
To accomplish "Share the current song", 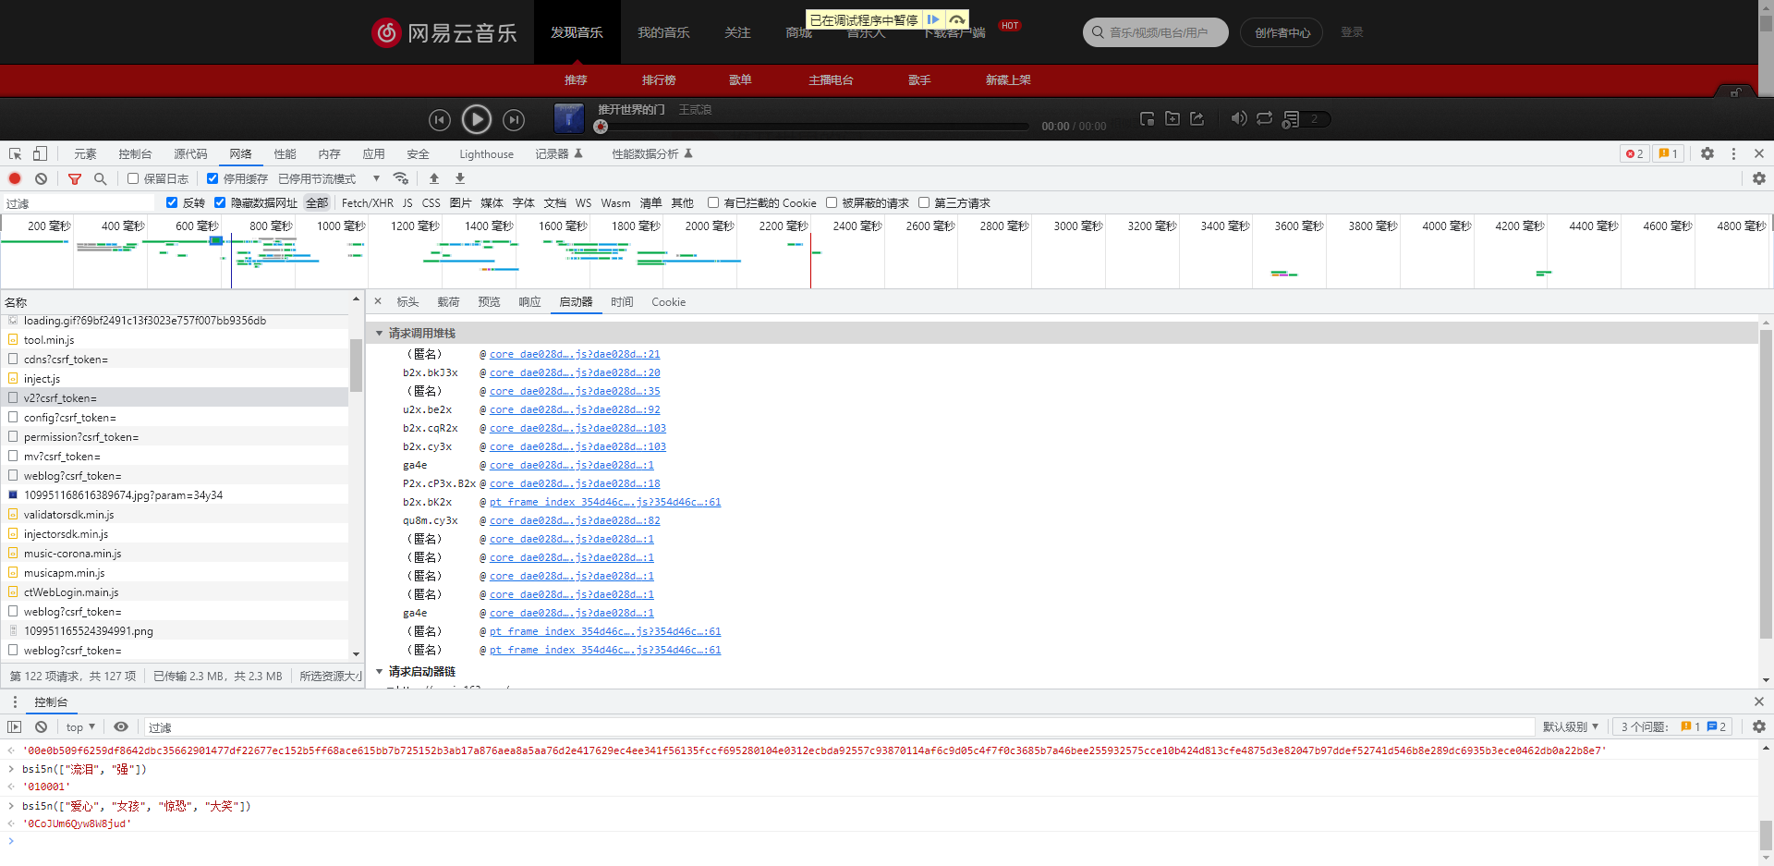I will (1197, 118).
